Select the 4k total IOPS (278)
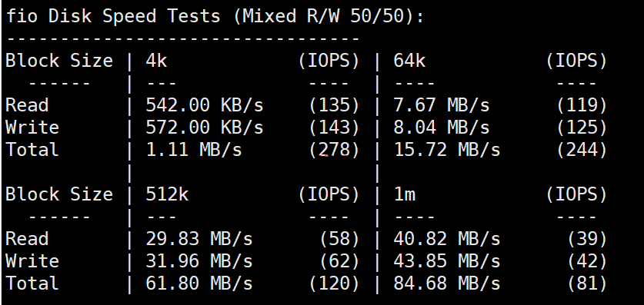 (334, 150)
